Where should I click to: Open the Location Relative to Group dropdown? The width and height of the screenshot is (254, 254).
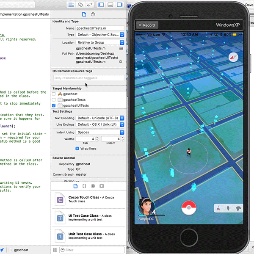pos(100,42)
